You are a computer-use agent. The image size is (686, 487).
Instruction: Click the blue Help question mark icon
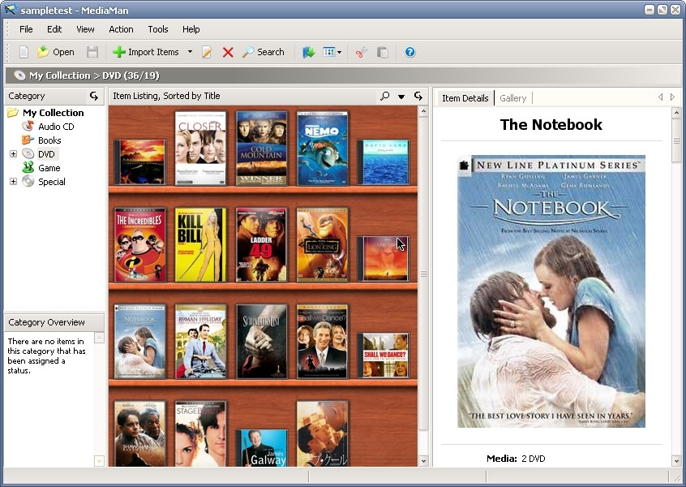point(410,52)
